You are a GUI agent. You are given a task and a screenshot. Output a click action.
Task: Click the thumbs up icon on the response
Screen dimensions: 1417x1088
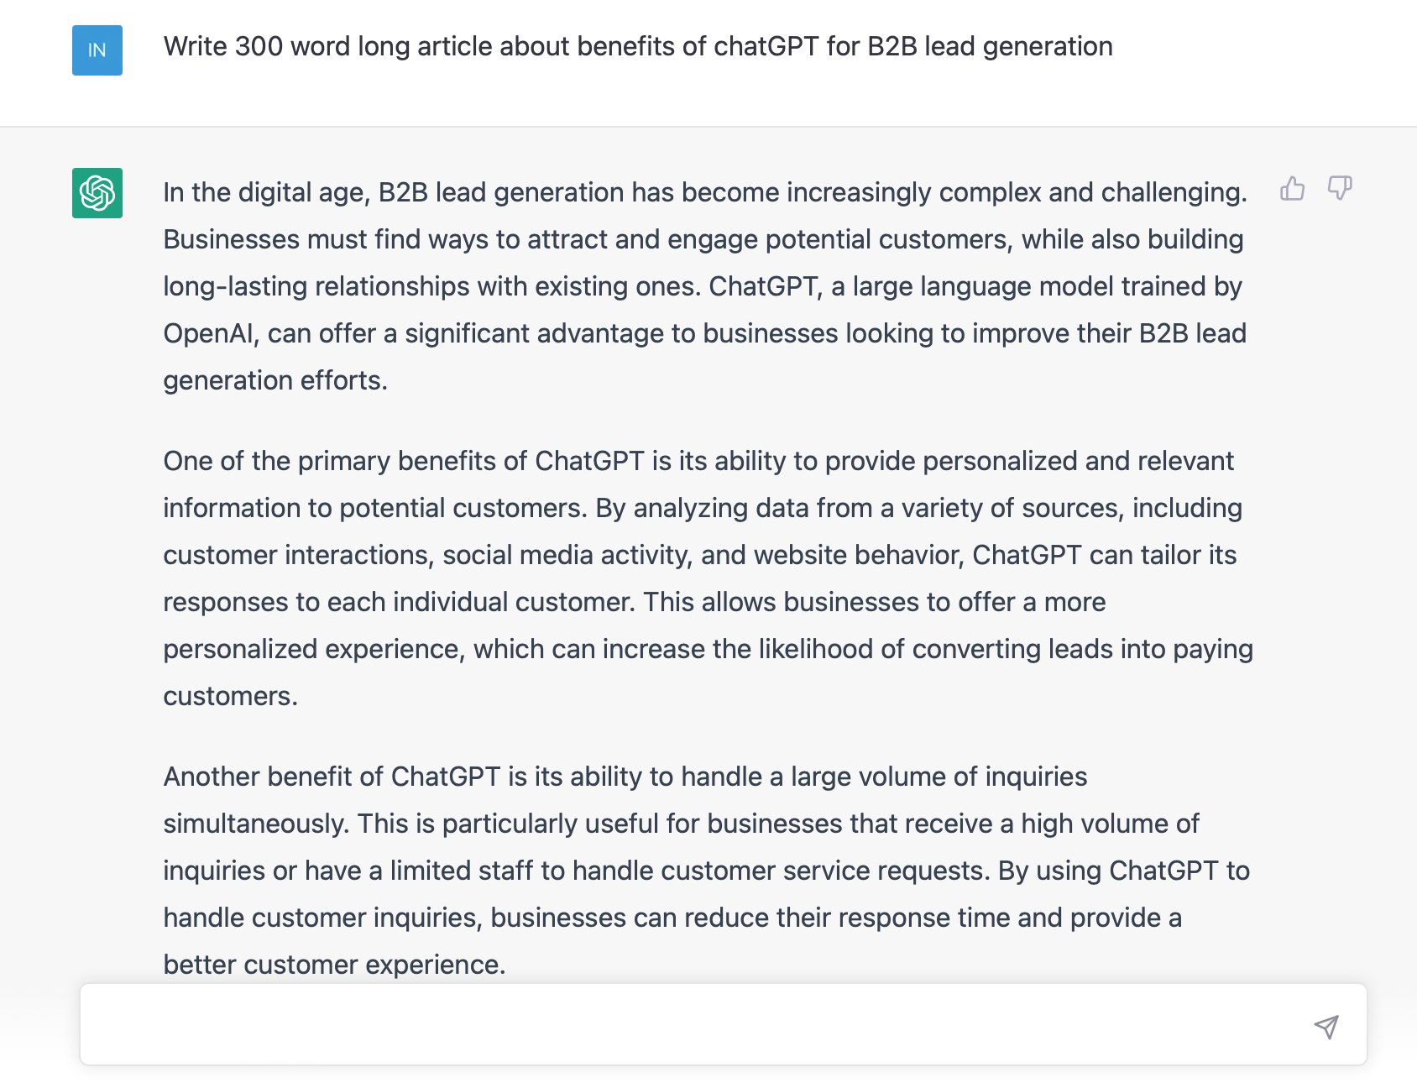(x=1293, y=188)
